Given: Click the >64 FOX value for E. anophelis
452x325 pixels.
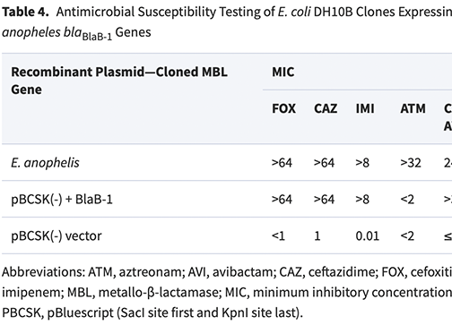Looking at the screenshot, I should (x=282, y=163).
